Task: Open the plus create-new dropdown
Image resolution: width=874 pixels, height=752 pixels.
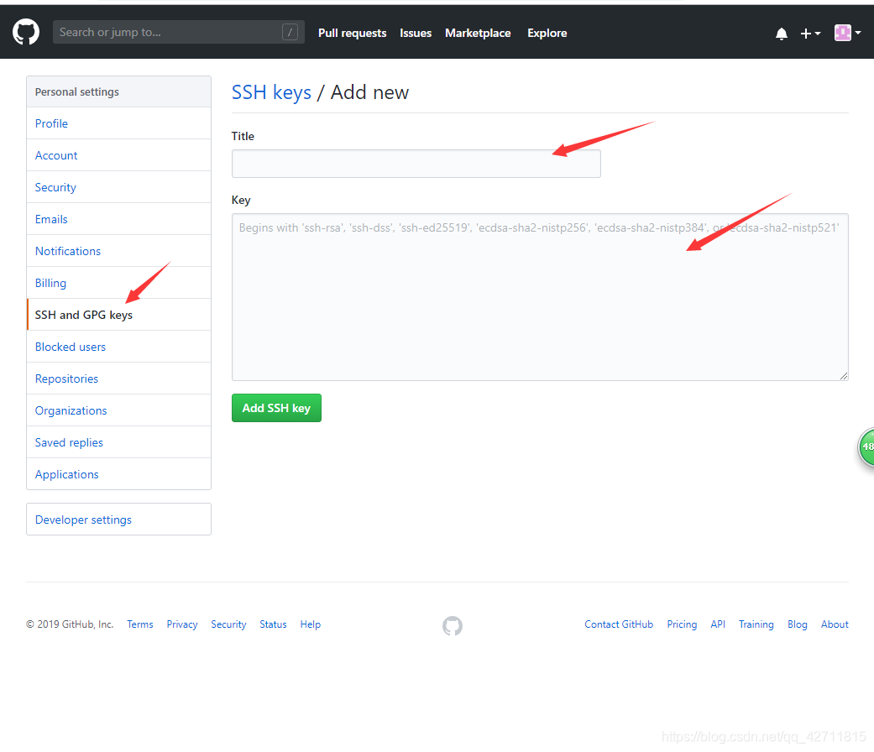Action: click(810, 34)
